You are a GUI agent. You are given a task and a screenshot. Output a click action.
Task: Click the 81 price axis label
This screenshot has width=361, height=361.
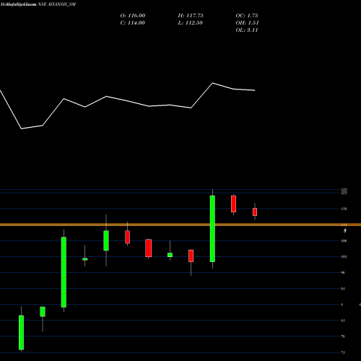pos(343,321)
